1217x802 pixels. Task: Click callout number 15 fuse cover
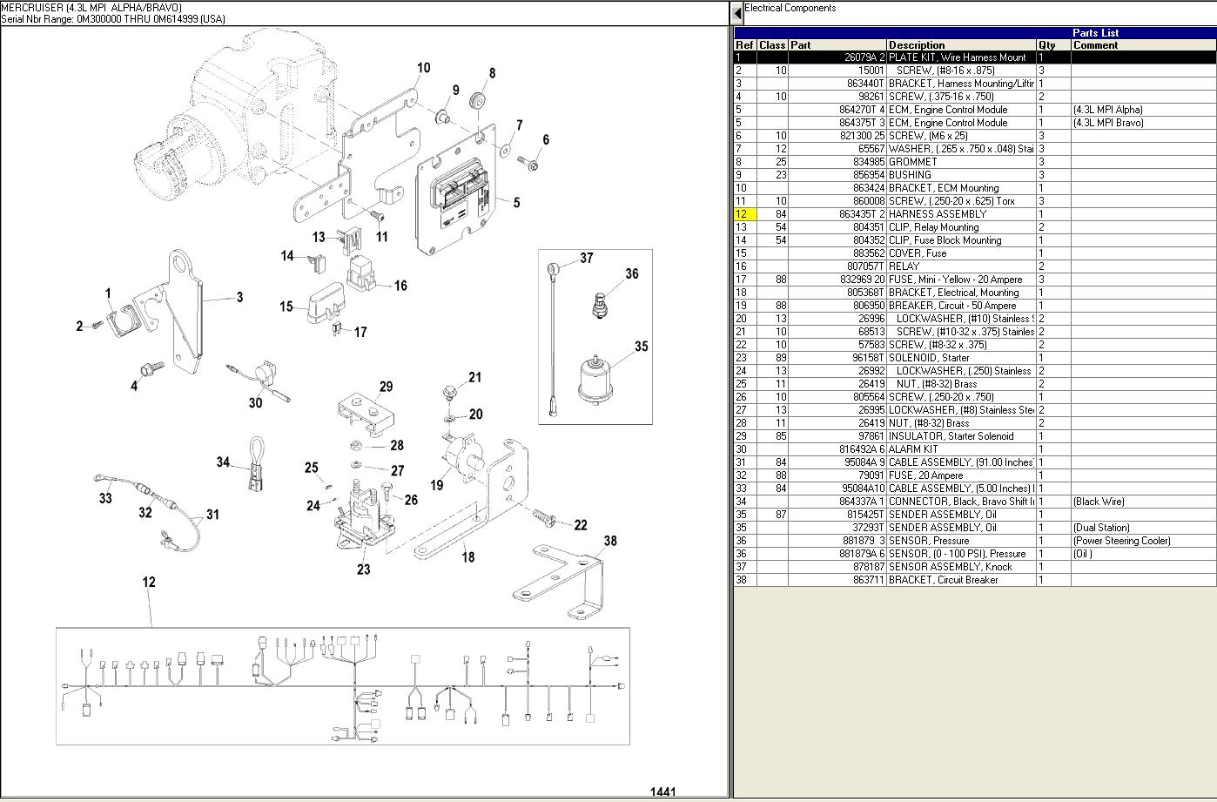click(286, 307)
